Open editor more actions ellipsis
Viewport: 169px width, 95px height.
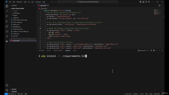click(162, 6)
